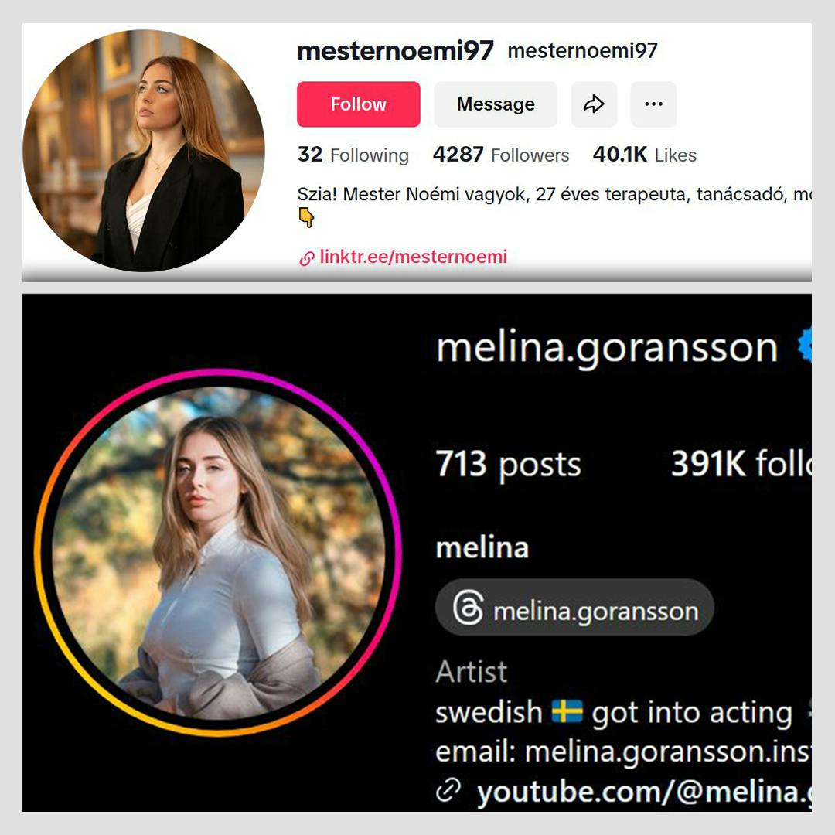Viewport: 835px width, 835px height.
Task: Click the 40.1K Likes count
Action: point(644,155)
